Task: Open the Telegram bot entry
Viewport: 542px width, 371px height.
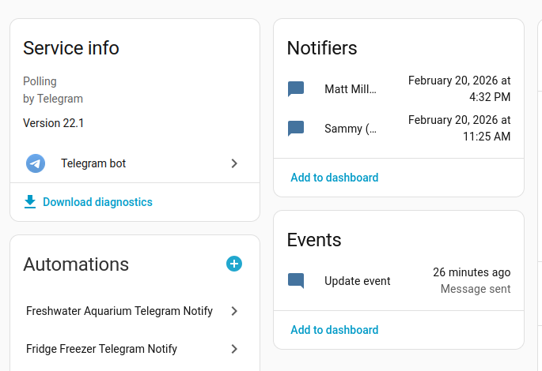Action: click(x=93, y=163)
